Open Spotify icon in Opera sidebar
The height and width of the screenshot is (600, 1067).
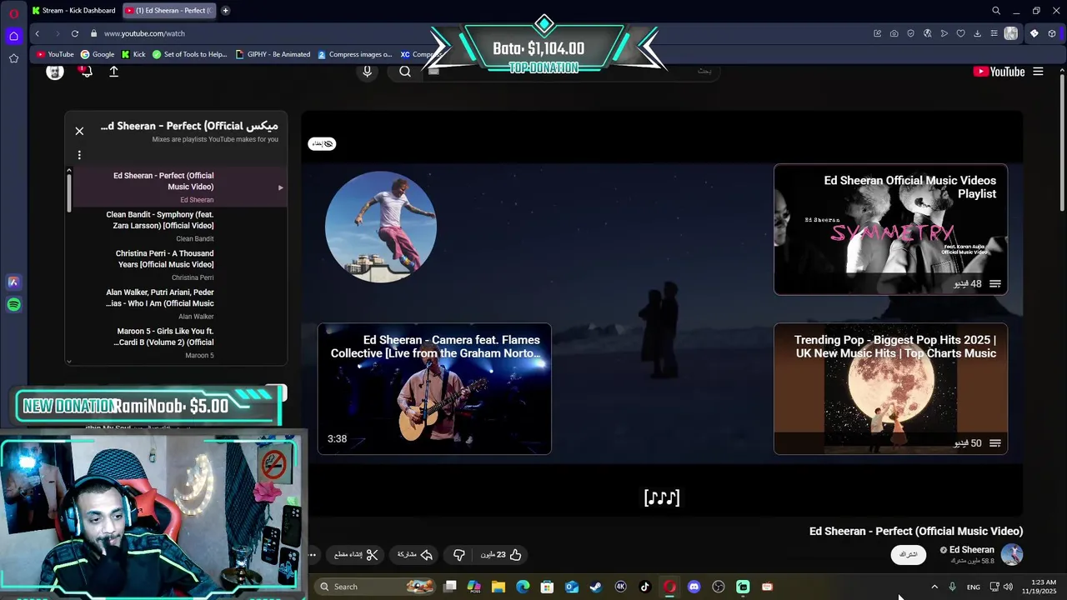(13, 305)
